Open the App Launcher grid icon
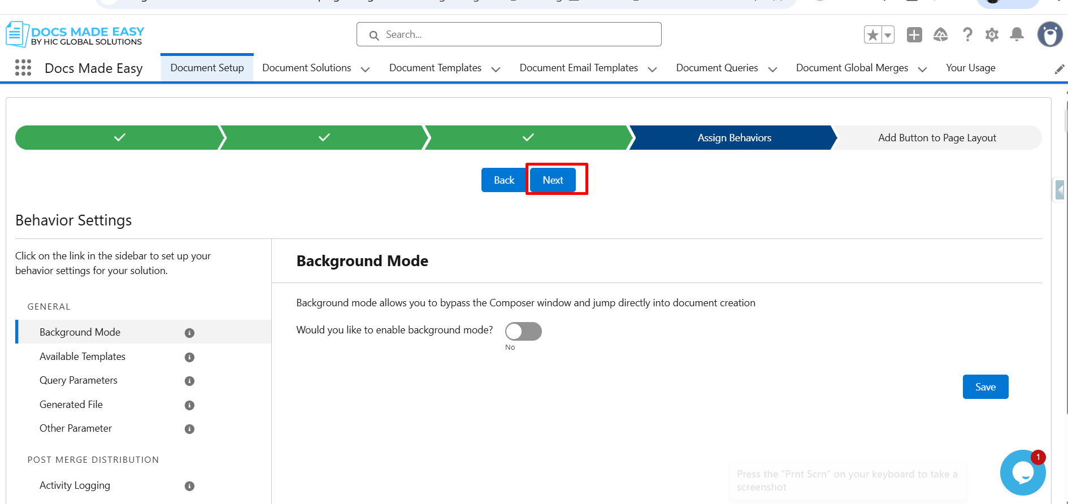Viewport: 1068px width, 504px height. 23,68
